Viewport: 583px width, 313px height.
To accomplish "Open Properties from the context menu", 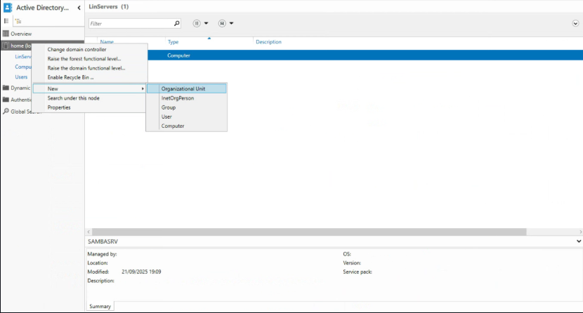I will pyautogui.click(x=59, y=107).
